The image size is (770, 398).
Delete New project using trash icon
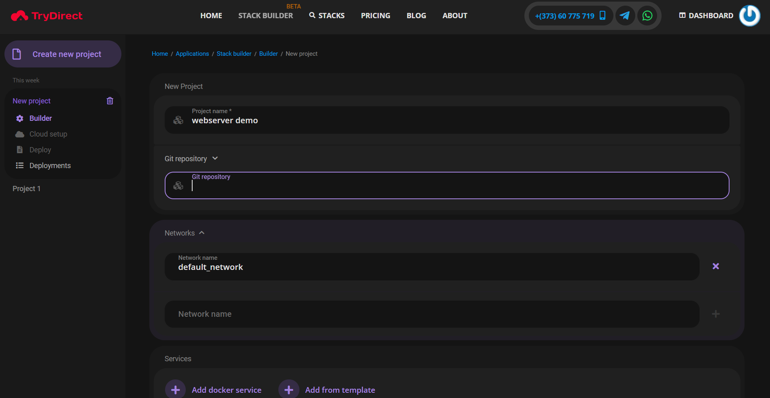coord(110,101)
